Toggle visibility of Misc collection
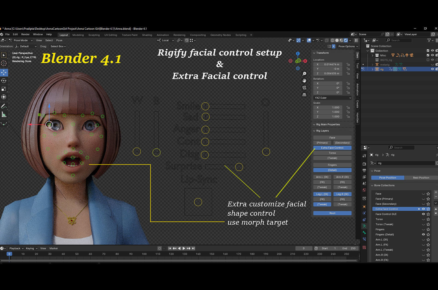The width and height of the screenshot is (438, 290). (433, 55)
